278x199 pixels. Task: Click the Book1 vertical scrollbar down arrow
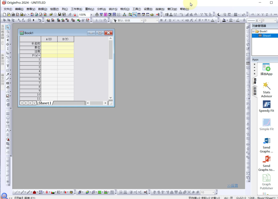click(x=111, y=98)
